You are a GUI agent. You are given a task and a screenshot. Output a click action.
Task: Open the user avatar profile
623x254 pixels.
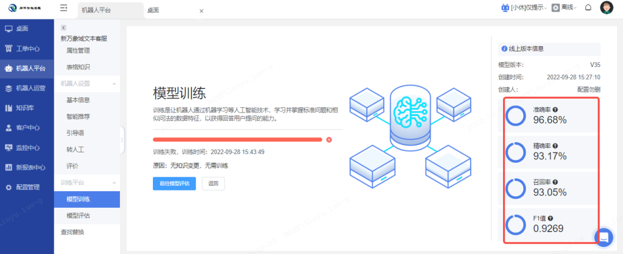click(x=606, y=8)
